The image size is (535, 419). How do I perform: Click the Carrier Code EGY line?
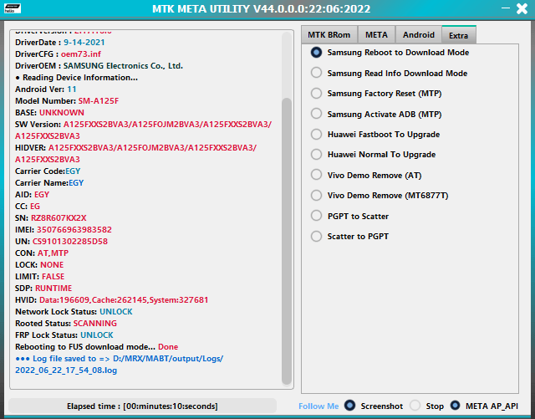(x=48, y=171)
